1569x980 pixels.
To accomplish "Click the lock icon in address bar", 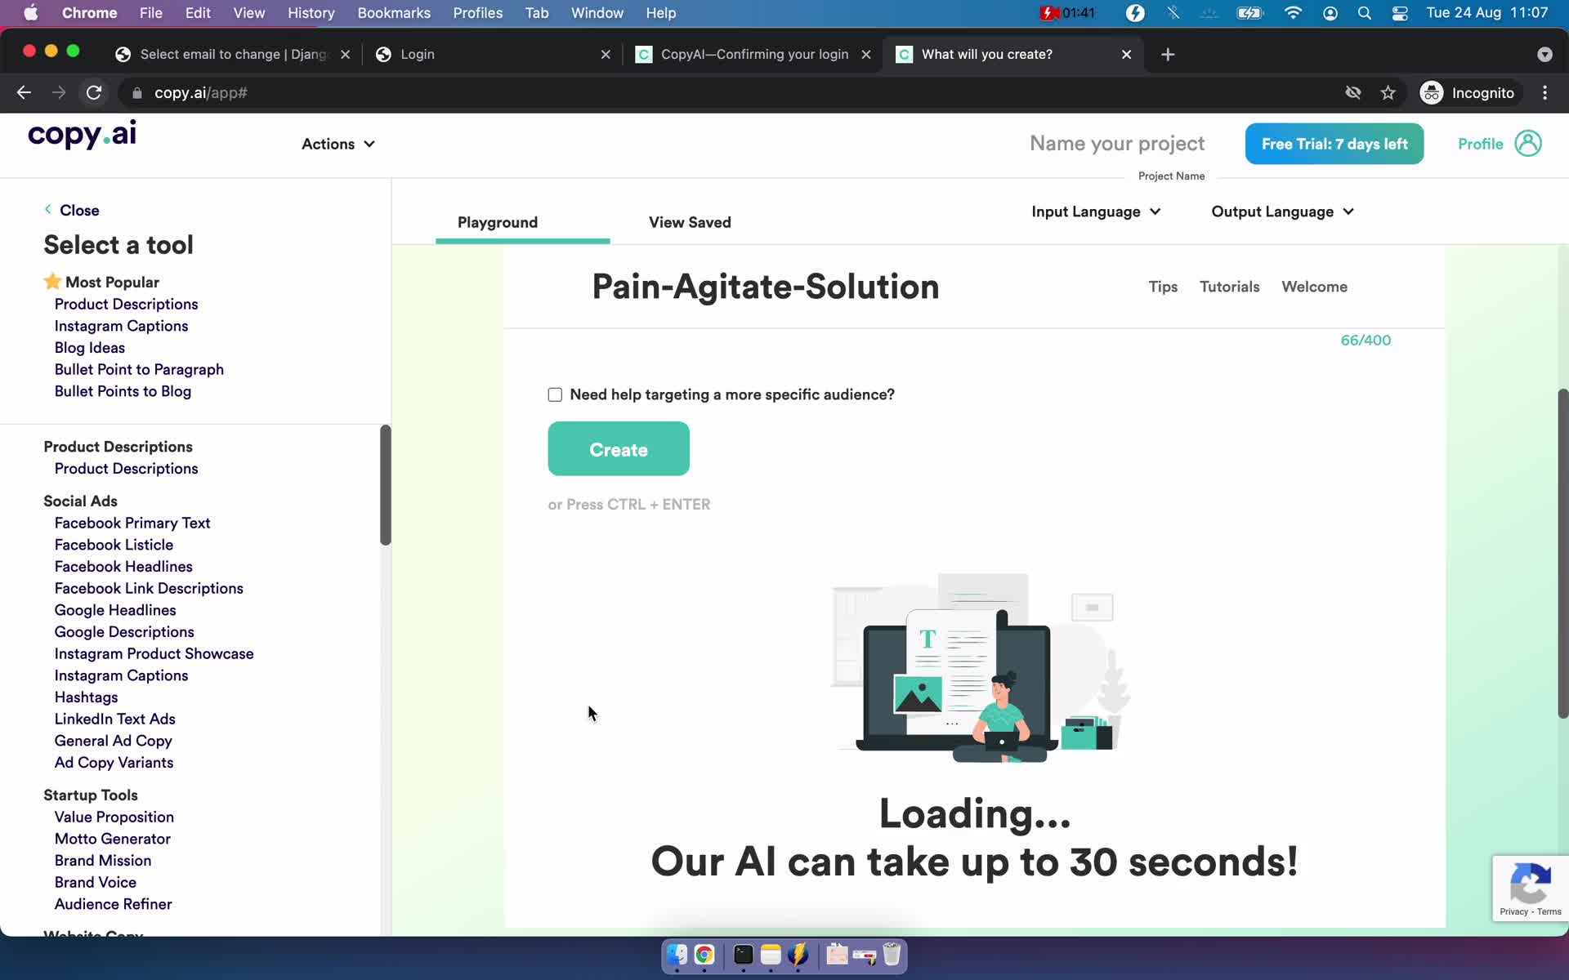I will pos(137,93).
